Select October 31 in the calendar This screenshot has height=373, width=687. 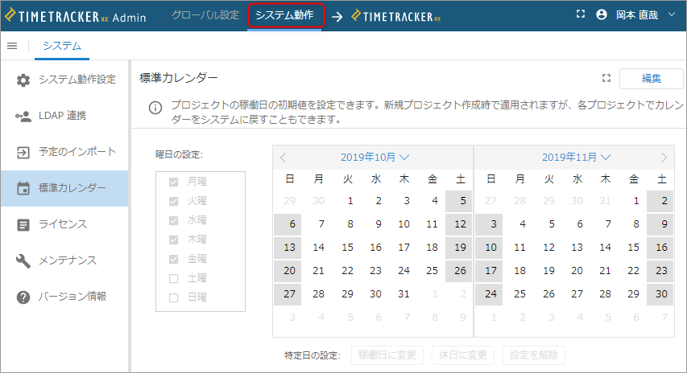point(404,294)
